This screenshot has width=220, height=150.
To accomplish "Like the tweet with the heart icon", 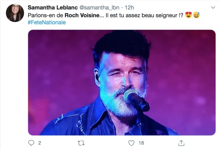I will (x=131, y=143).
